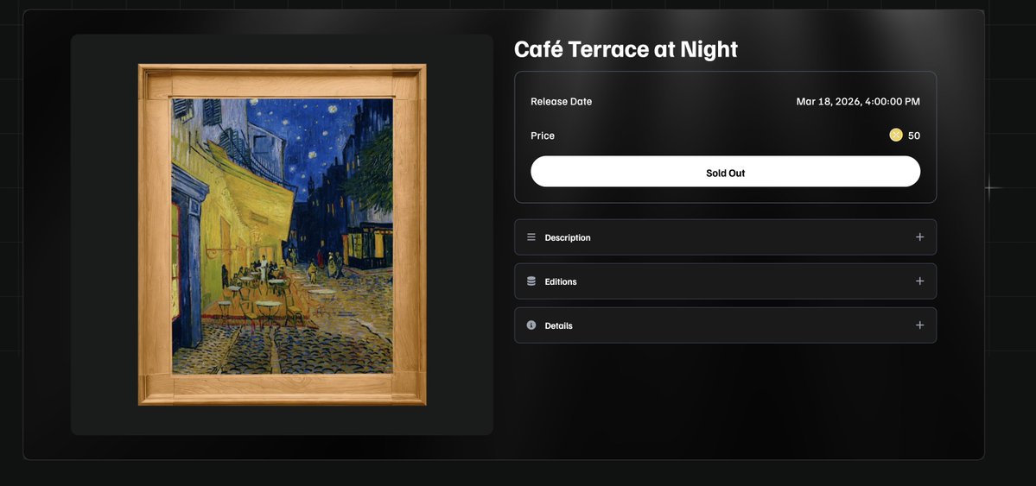Click the Sold Out button
This screenshot has height=486, width=1036.
725,172
